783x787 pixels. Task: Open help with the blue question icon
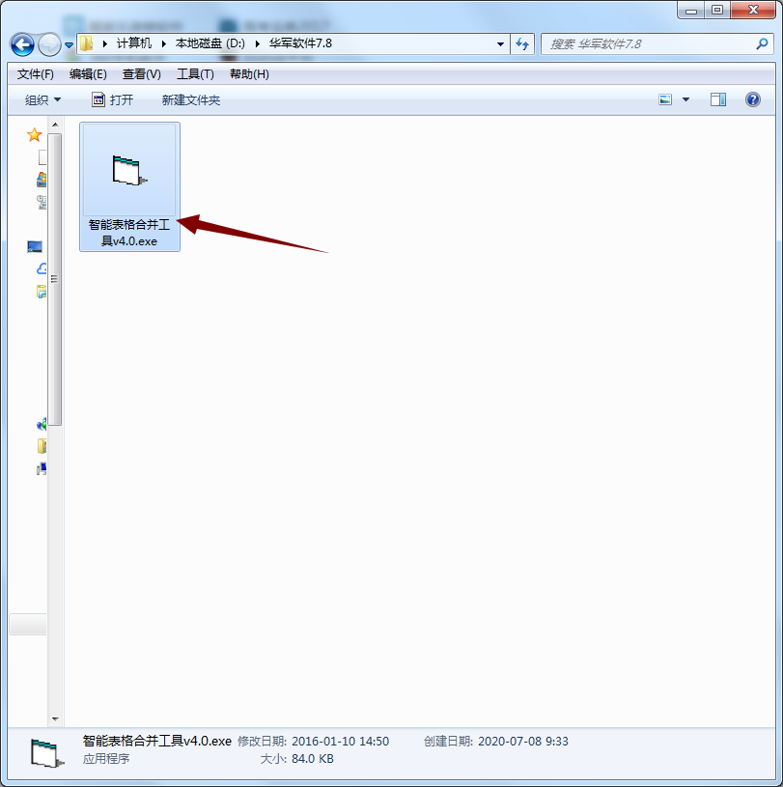753,99
